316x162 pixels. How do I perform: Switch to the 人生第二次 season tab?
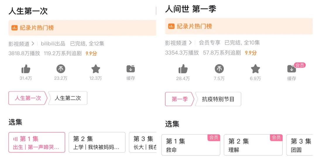tap(68, 98)
